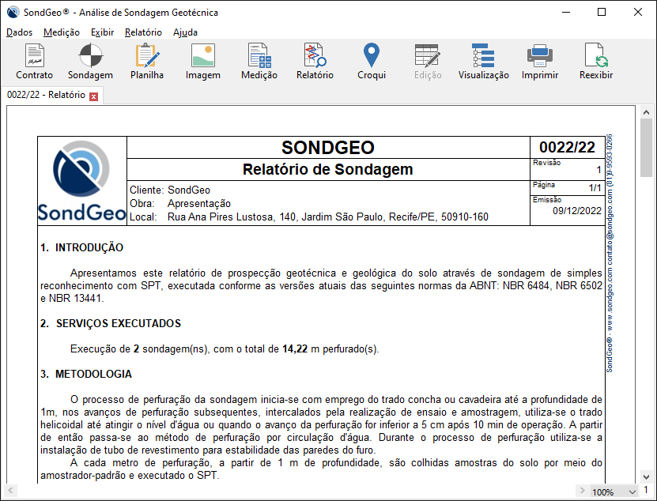657x501 pixels.
Task: Close the 0022/22 - Relatório tab
Action: [x=94, y=96]
